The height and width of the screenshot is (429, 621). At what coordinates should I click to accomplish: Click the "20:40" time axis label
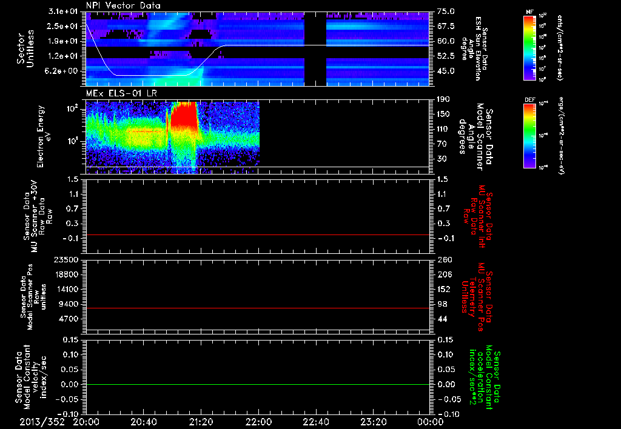pyautogui.click(x=143, y=422)
